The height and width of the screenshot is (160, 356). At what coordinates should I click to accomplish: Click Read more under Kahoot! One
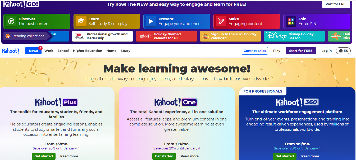190,156
